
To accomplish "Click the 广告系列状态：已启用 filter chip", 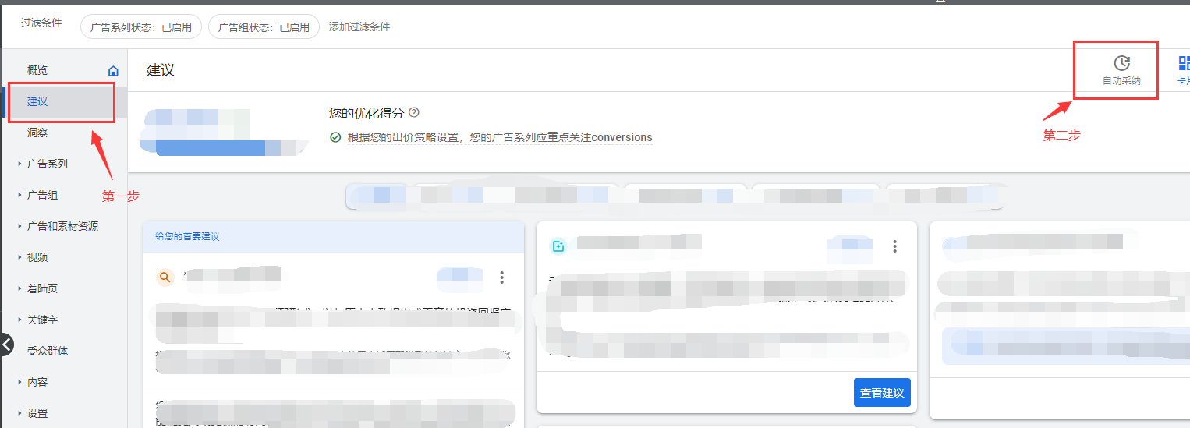I will (140, 27).
